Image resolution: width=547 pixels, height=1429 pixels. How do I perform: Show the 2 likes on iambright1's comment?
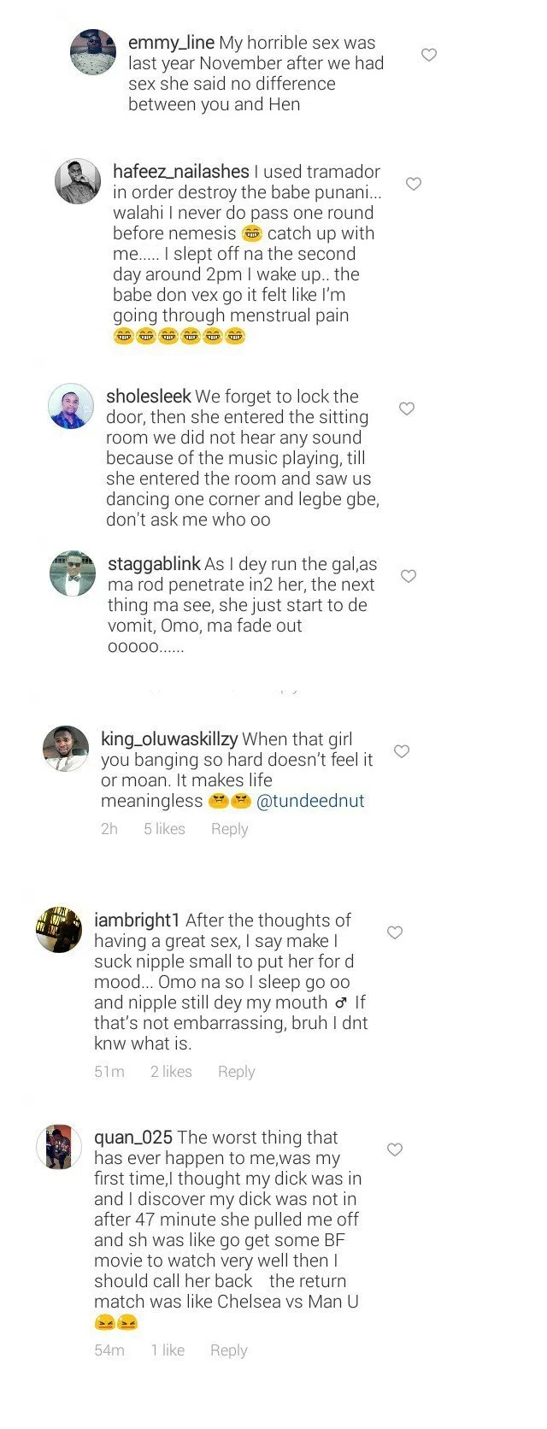[x=171, y=1072]
